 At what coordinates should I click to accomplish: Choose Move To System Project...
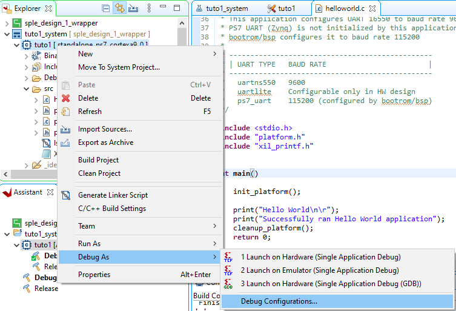(x=140, y=67)
